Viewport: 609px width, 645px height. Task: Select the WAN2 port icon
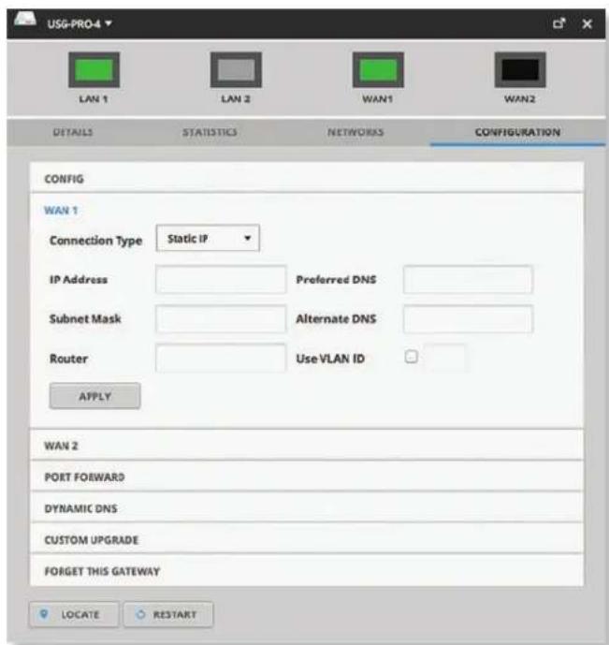pos(520,70)
